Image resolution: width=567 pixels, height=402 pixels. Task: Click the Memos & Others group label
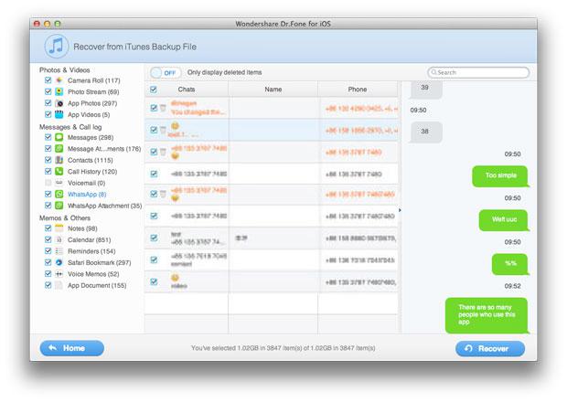click(65, 217)
